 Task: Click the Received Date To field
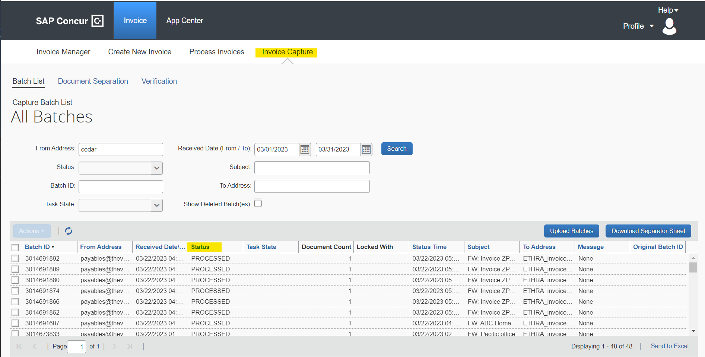pos(339,149)
